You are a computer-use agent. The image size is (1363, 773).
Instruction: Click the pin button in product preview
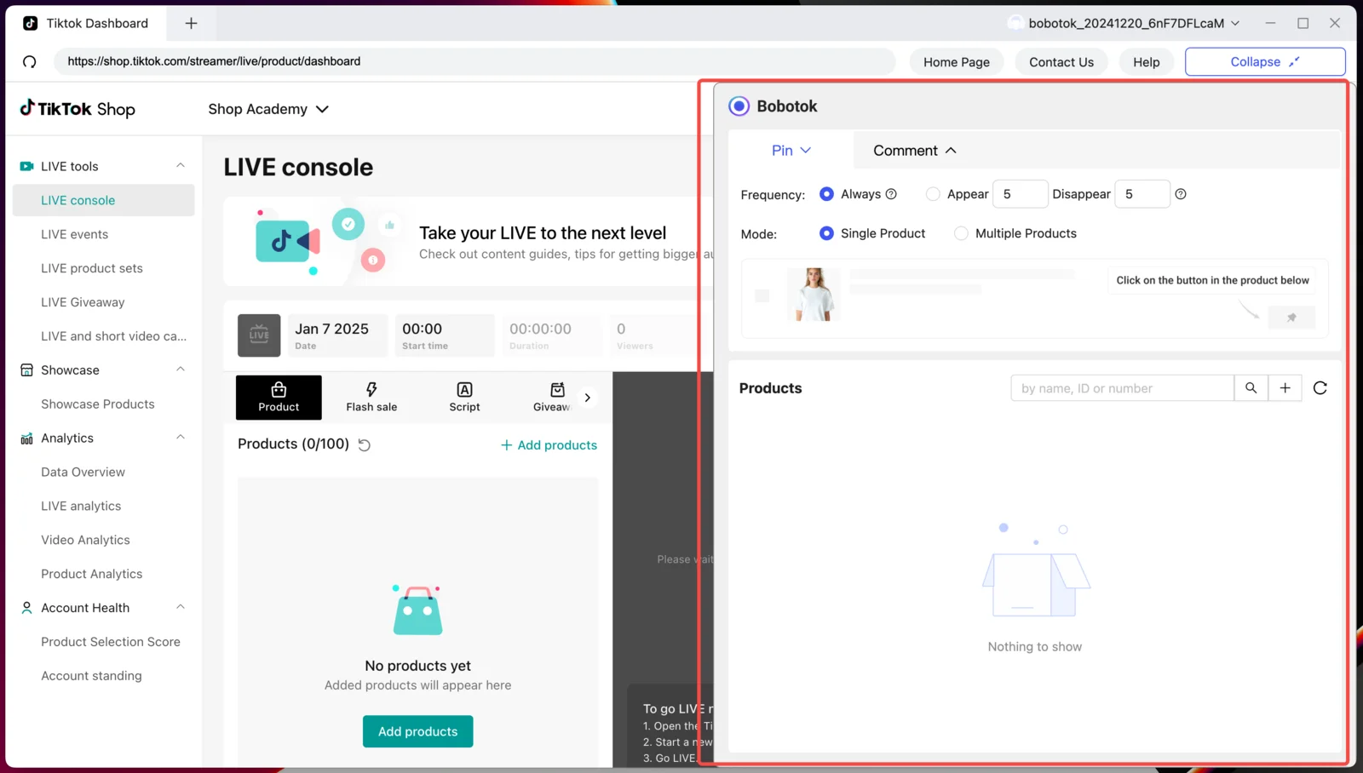click(x=1291, y=318)
